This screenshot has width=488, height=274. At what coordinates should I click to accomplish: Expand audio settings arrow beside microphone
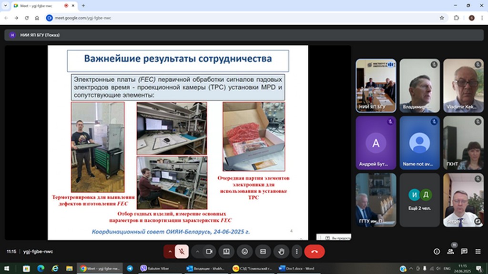(170, 251)
